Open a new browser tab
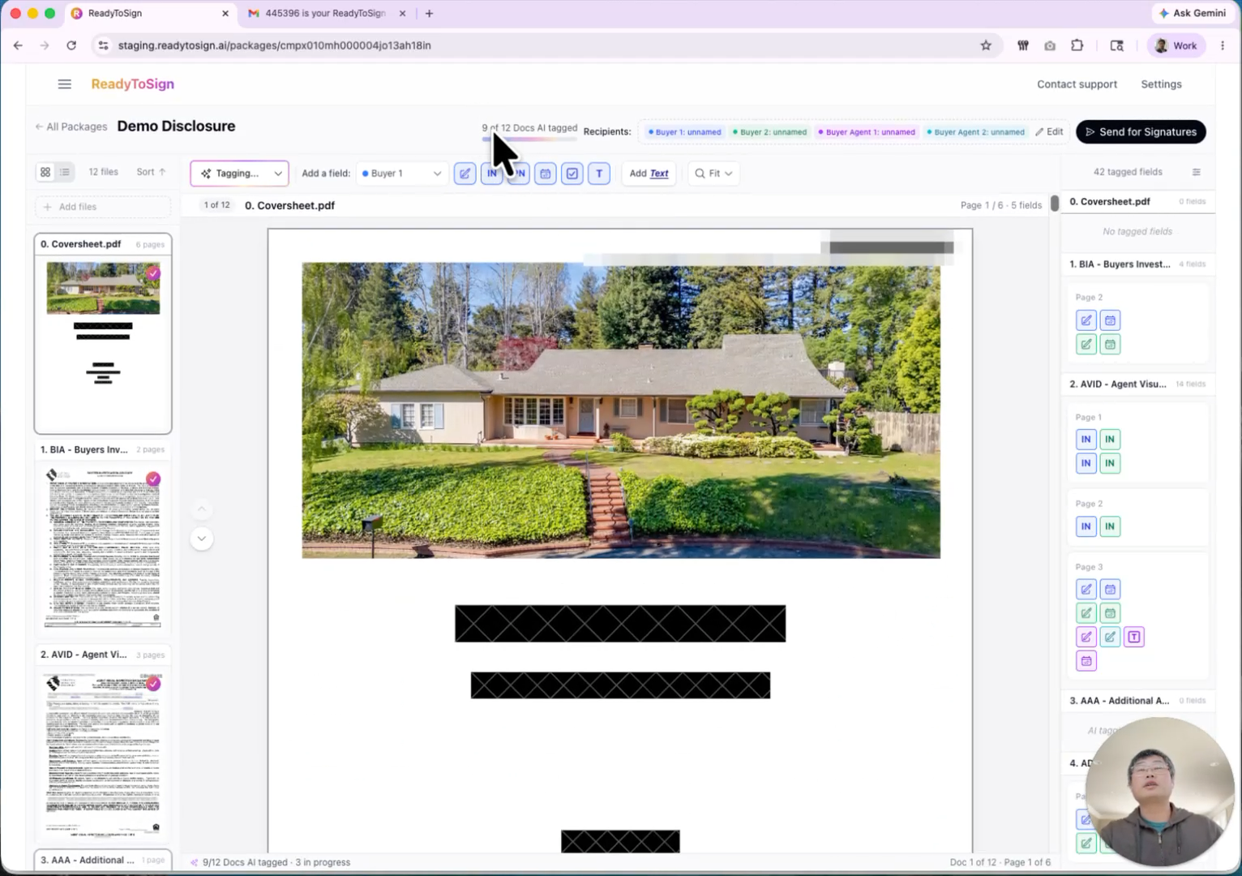1242x876 pixels. 429,13
